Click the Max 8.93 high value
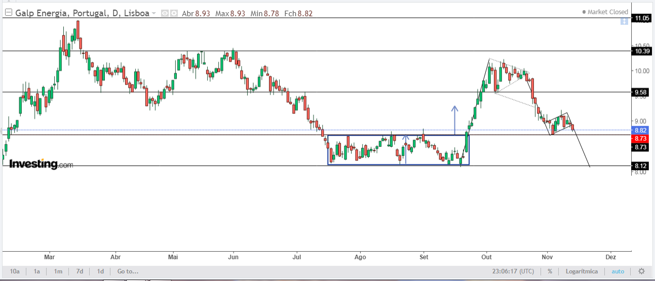The width and height of the screenshot is (655, 281). coord(230,14)
